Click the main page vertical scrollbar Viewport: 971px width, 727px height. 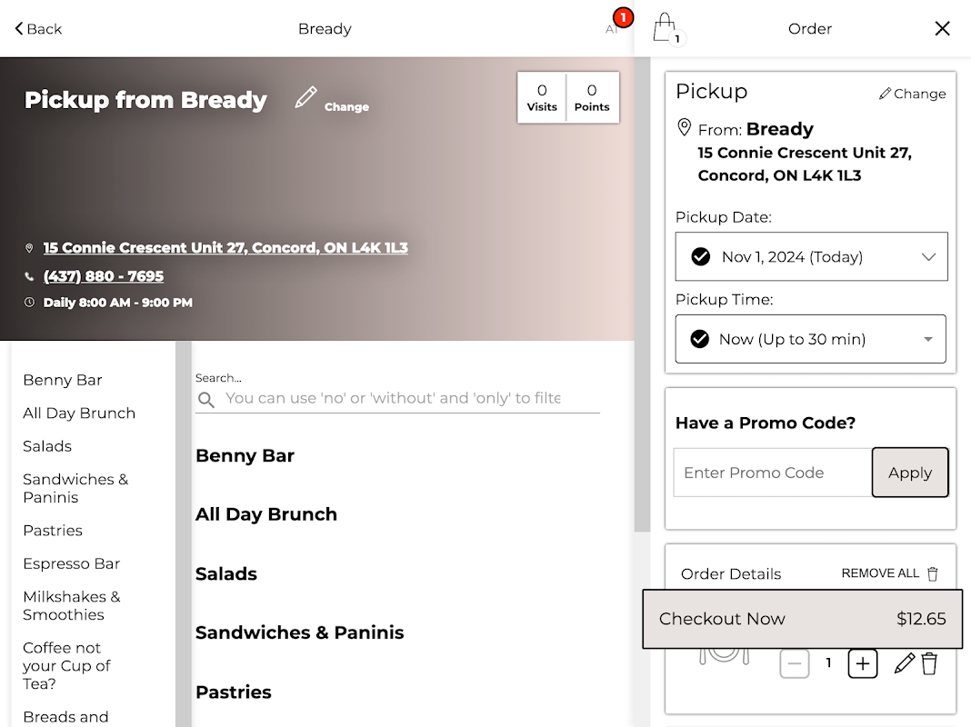tap(642, 294)
